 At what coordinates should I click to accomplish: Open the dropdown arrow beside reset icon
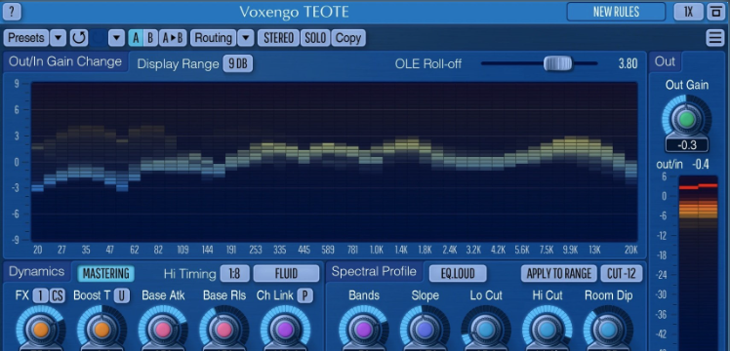(x=116, y=38)
